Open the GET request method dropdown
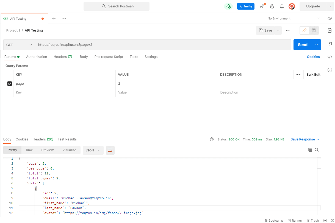Screen dimensions: 335x223 coord(19,44)
